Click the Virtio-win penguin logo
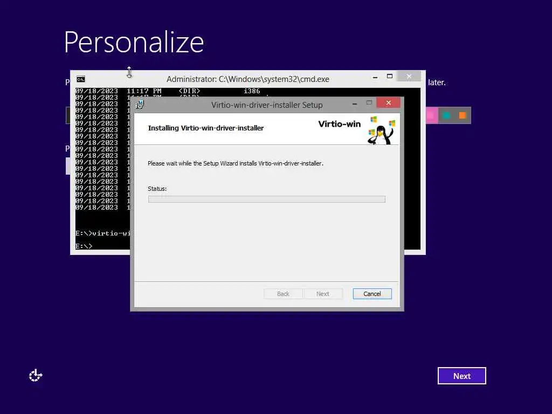 382,130
